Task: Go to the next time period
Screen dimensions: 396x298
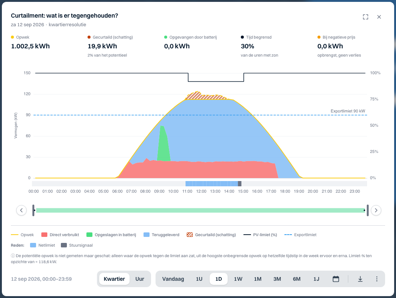Action: click(x=376, y=210)
